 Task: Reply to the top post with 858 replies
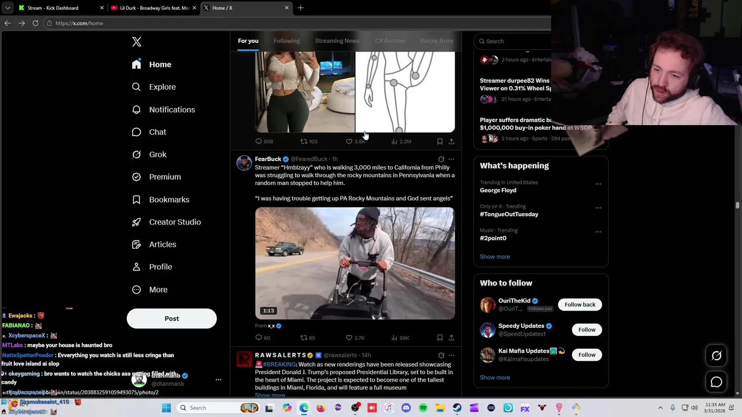click(264, 141)
